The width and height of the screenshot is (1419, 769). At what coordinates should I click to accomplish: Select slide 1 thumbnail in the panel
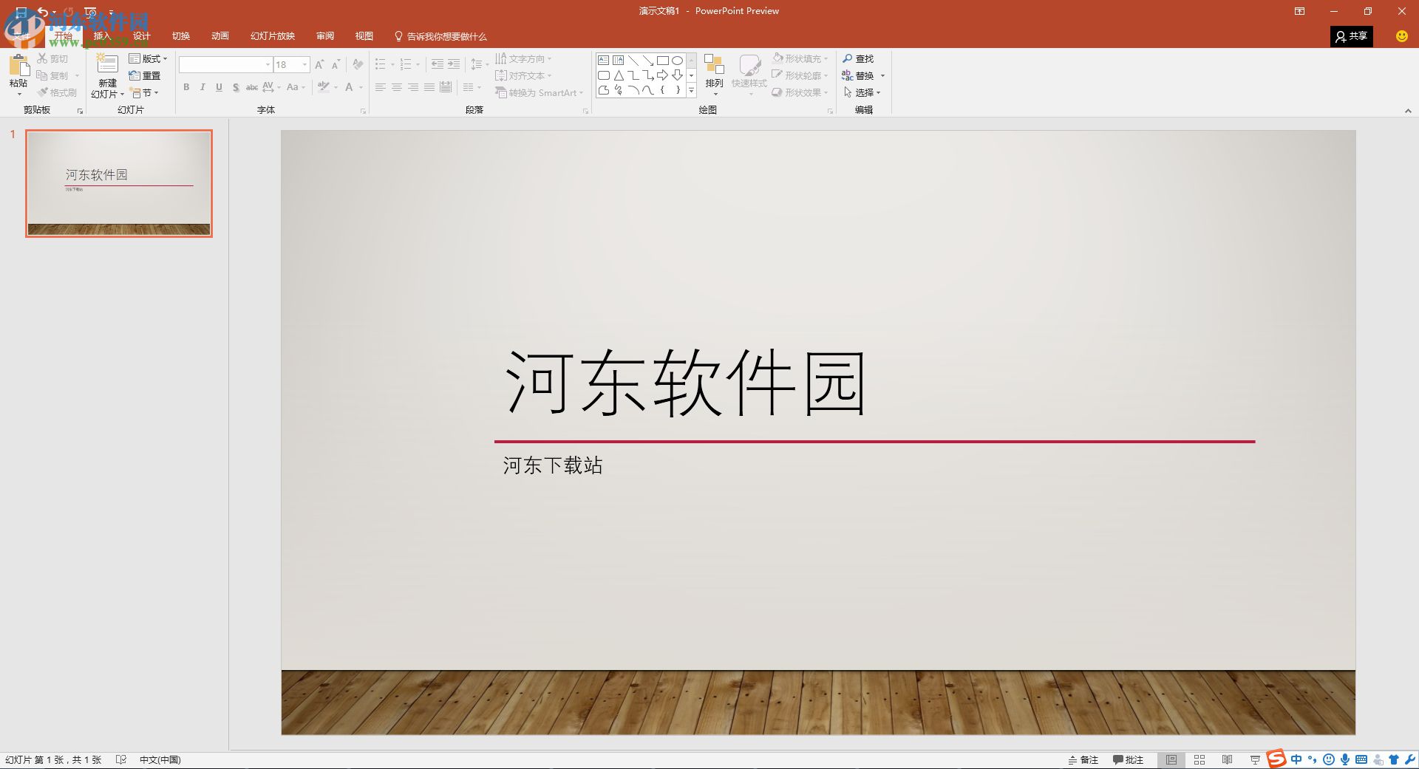point(118,182)
